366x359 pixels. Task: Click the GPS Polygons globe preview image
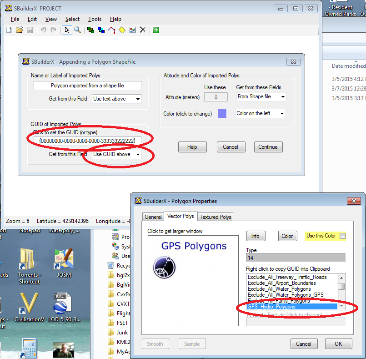[x=164, y=268]
